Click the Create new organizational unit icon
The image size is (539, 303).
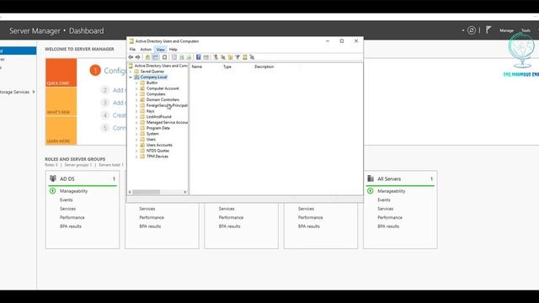230,57
